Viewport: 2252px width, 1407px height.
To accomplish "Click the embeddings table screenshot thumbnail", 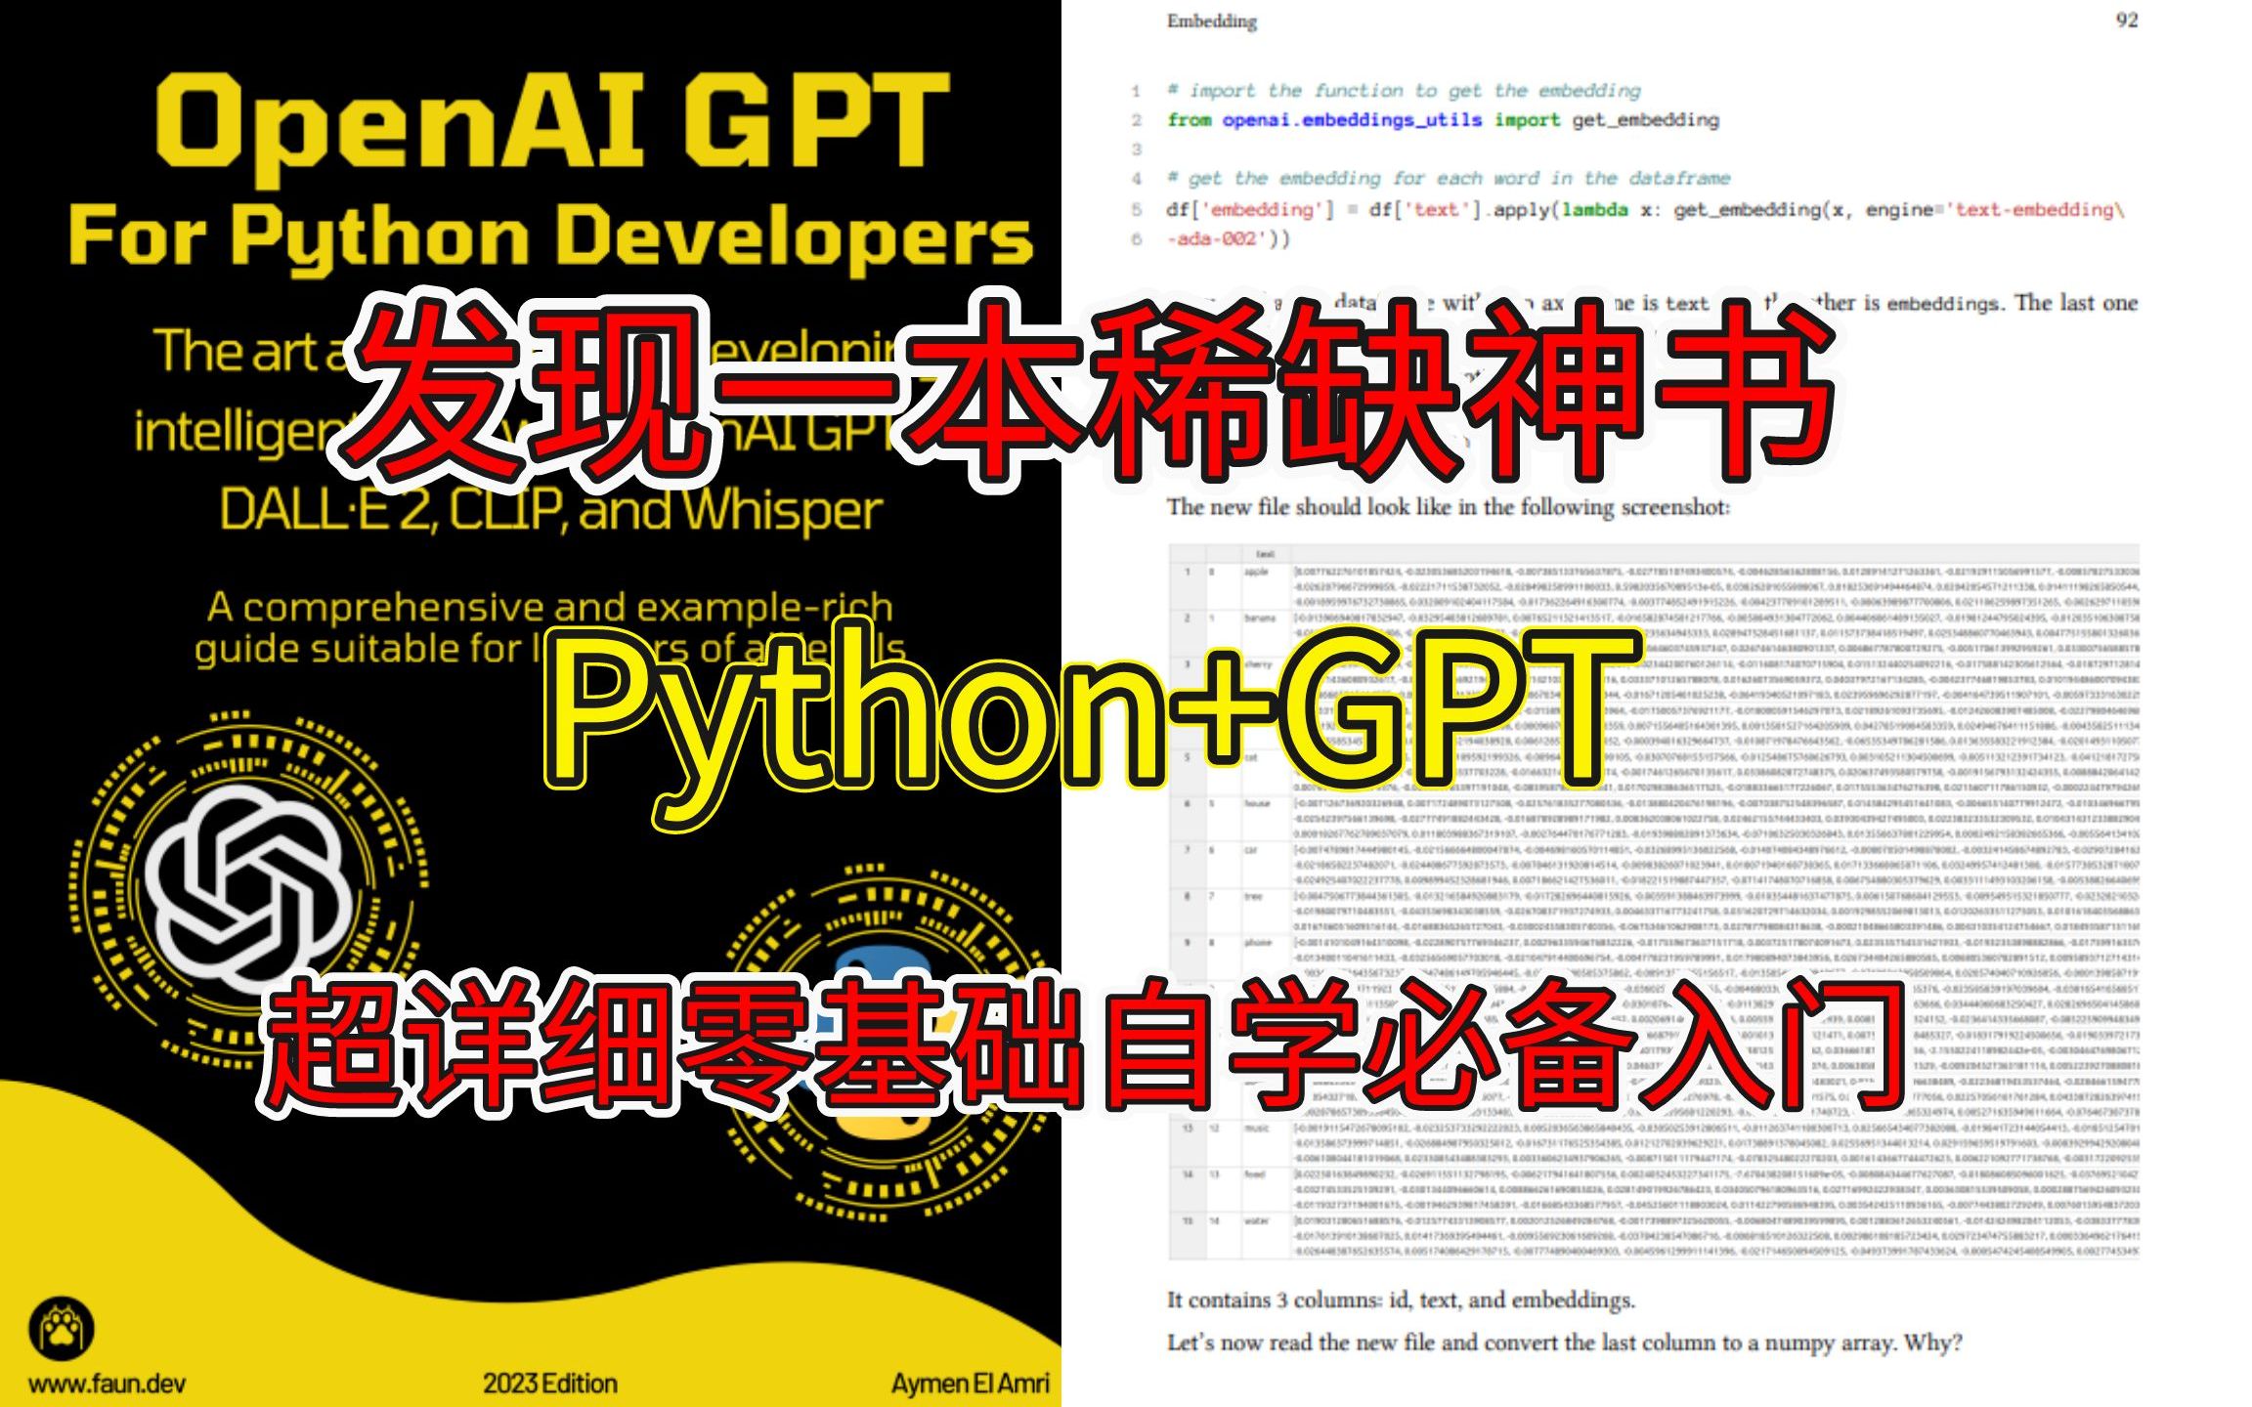I will coord(1654,902).
